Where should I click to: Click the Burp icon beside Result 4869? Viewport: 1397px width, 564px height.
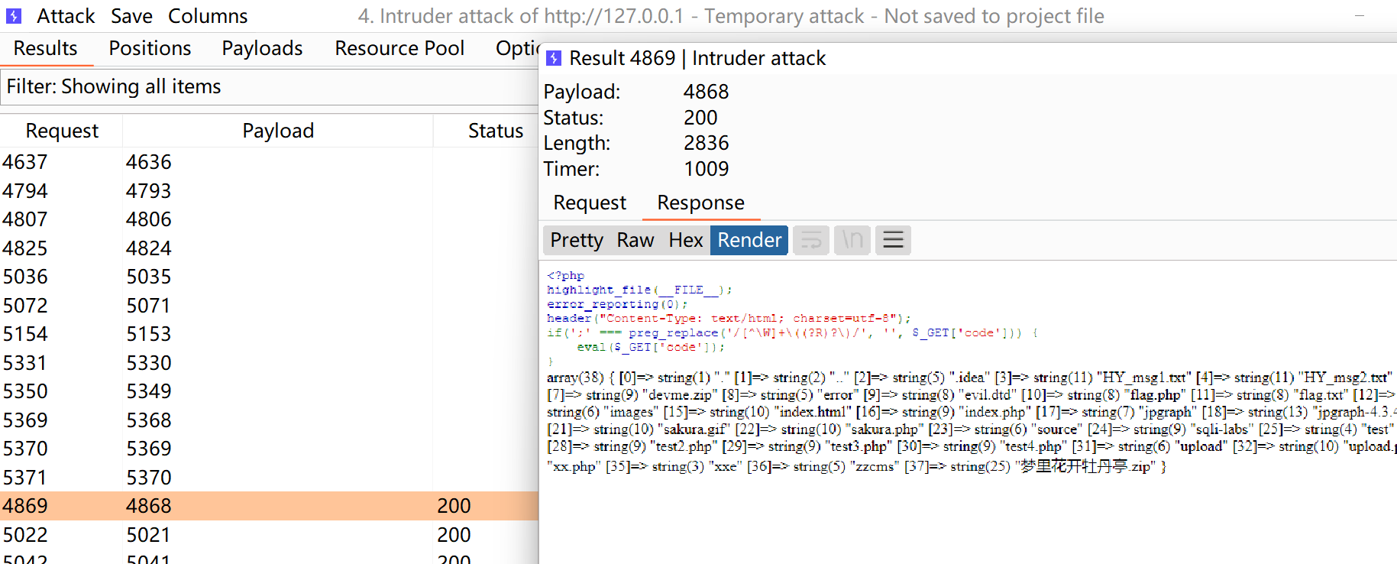555,58
